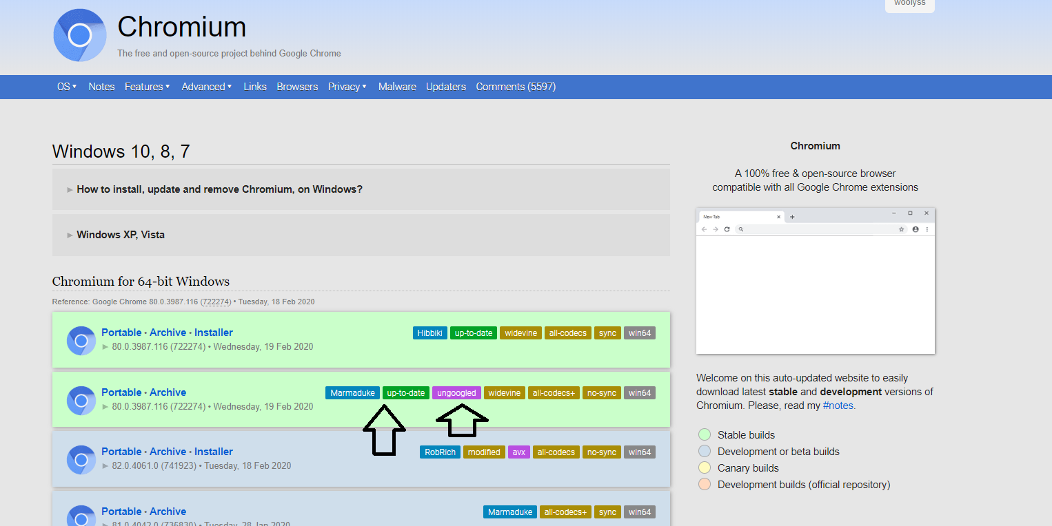Screen dimensions: 1052x526
Task: Click the Chromium icon beside Marmaduke ungoogled build
Action: click(x=81, y=400)
